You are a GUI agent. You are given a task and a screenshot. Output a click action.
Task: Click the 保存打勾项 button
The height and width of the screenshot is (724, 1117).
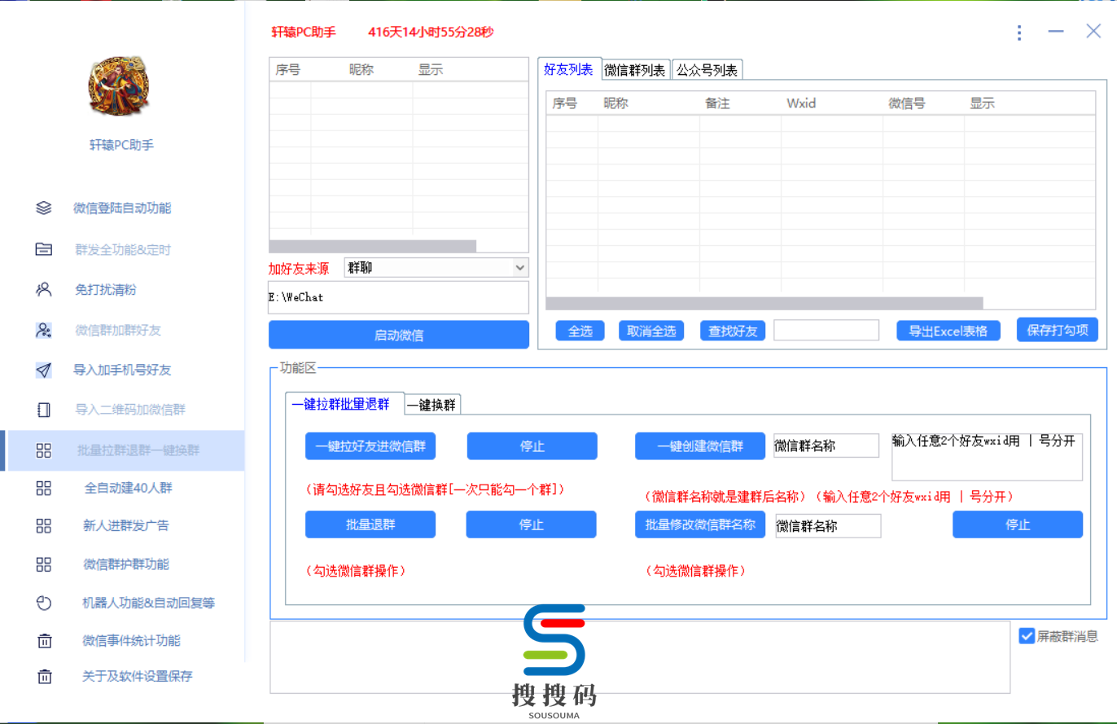tap(1058, 330)
